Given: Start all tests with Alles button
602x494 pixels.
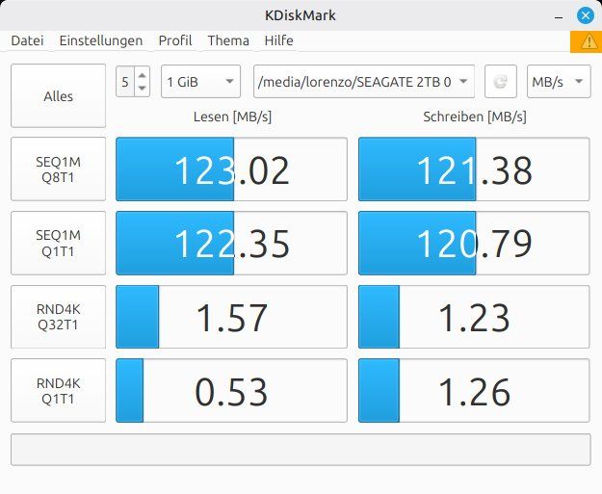Looking at the screenshot, I should (x=59, y=96).
